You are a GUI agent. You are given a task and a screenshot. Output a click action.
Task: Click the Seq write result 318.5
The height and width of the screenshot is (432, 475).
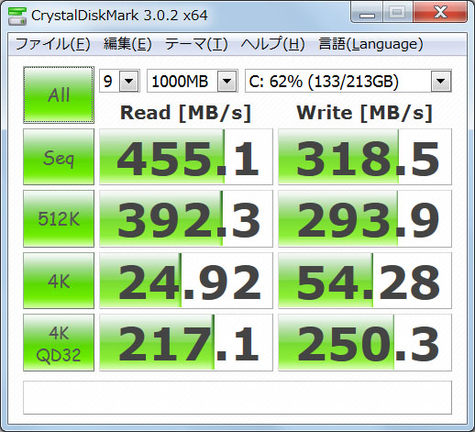tap(365, 157)
